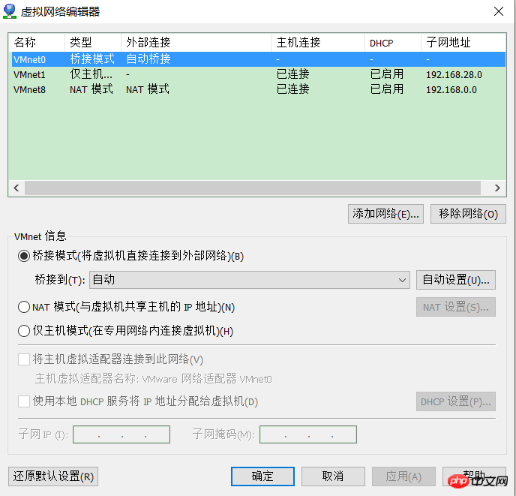This screenshot has height=496, width=516.
Task: Click 自动设置(U)... button
Action: click(456, 280)
